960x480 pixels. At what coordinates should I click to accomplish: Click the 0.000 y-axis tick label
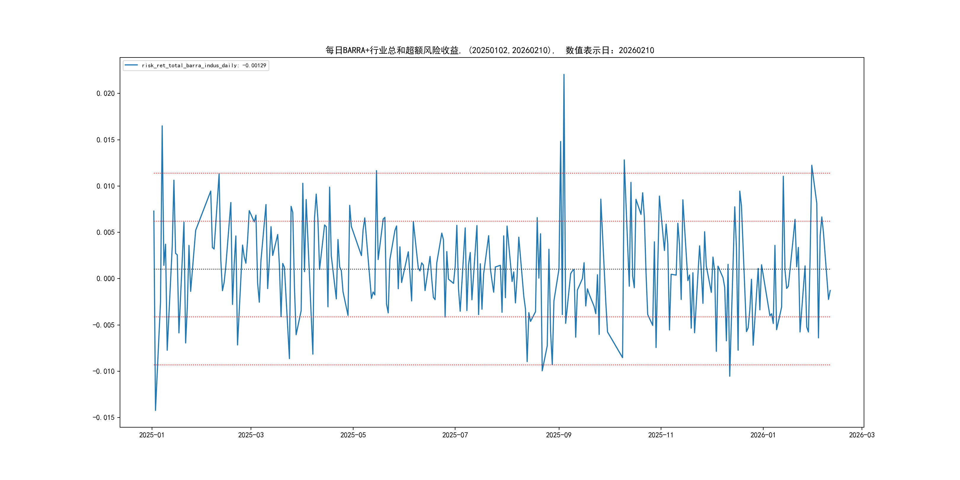tap(105, 279)
